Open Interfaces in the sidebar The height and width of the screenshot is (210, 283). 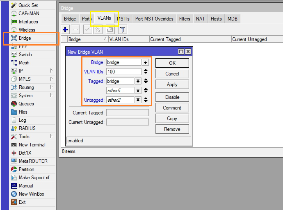point(28,22)
